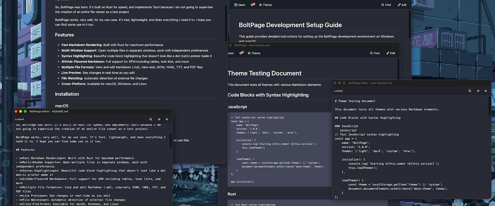
Task: Click Find in the Setup Guide window
Action: 386,5
